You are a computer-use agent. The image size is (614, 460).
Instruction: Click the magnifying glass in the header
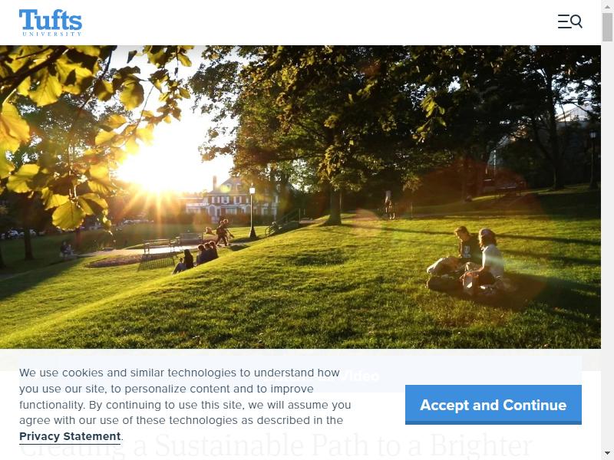(x=576, y=21)
